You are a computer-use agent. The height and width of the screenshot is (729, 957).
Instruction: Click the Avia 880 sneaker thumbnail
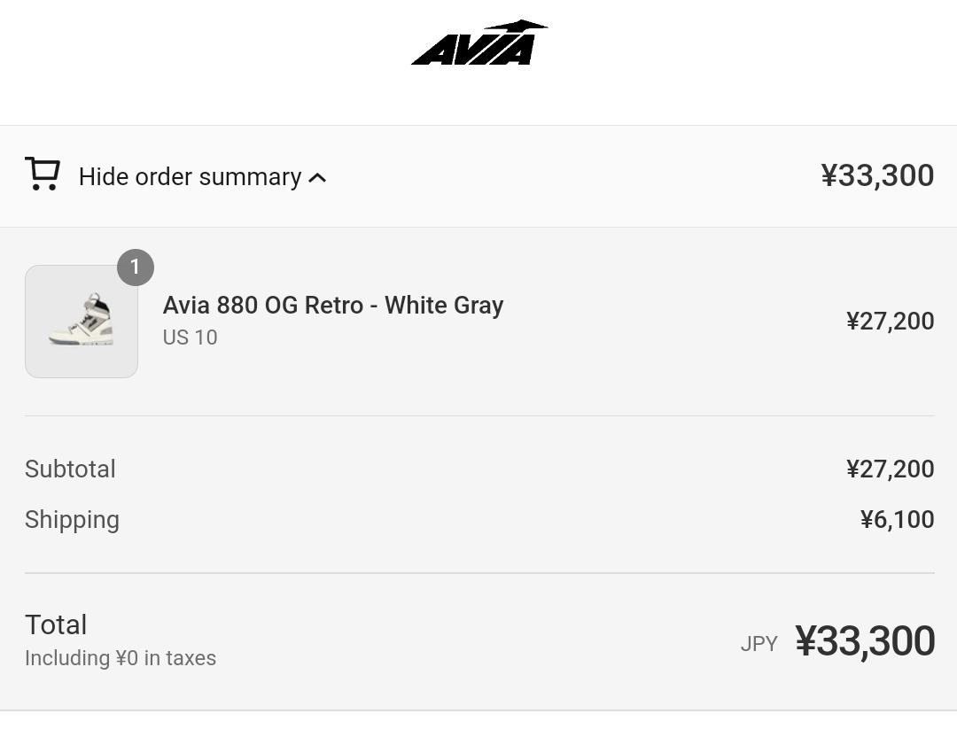82,322
